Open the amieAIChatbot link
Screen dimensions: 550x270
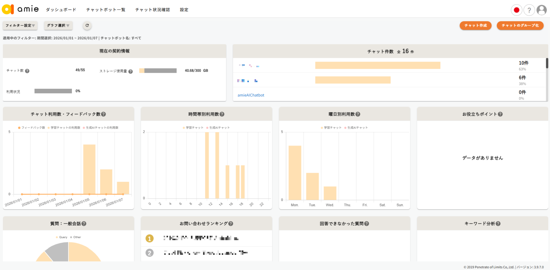[x=251, y=95]
